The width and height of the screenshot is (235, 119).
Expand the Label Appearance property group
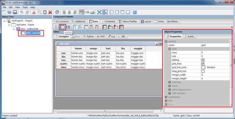click(170, 90)
